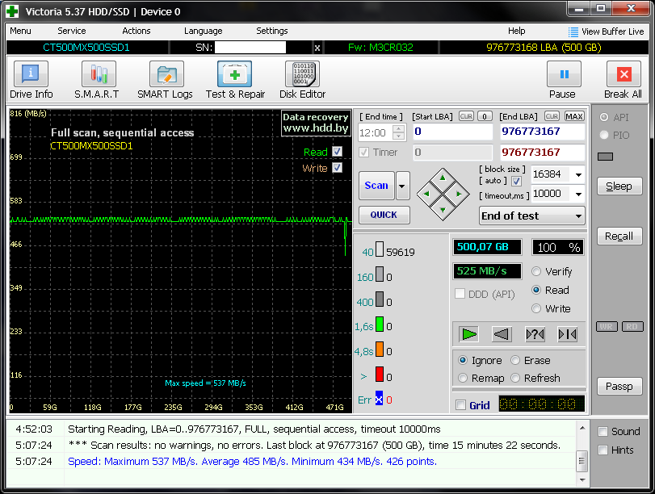The width and height of the screenshot is (655, 494).
Task: Open the Settings menu
Action: [x=271, y=31]
